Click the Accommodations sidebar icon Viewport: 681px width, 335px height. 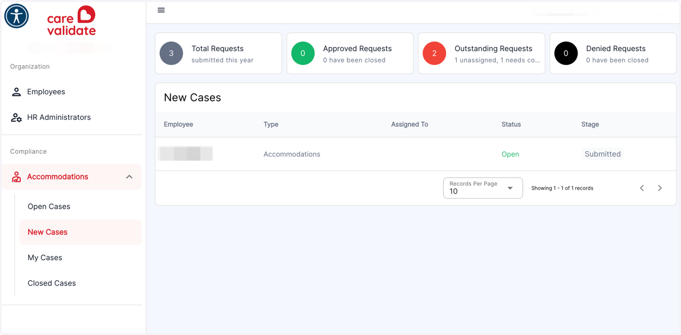point(16,177)
